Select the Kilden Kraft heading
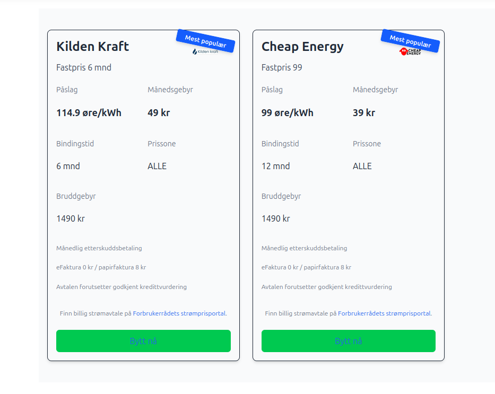The image size is (495, 394). click(93, 47)
